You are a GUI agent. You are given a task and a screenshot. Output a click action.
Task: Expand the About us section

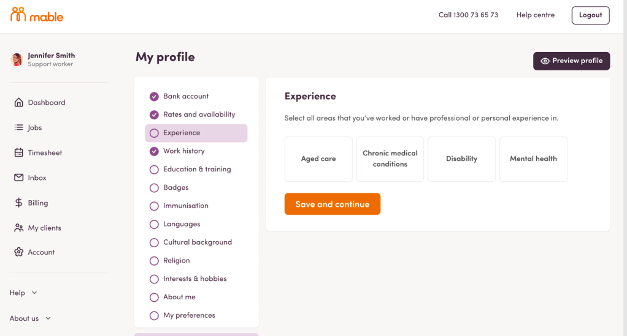pos(30,318)
